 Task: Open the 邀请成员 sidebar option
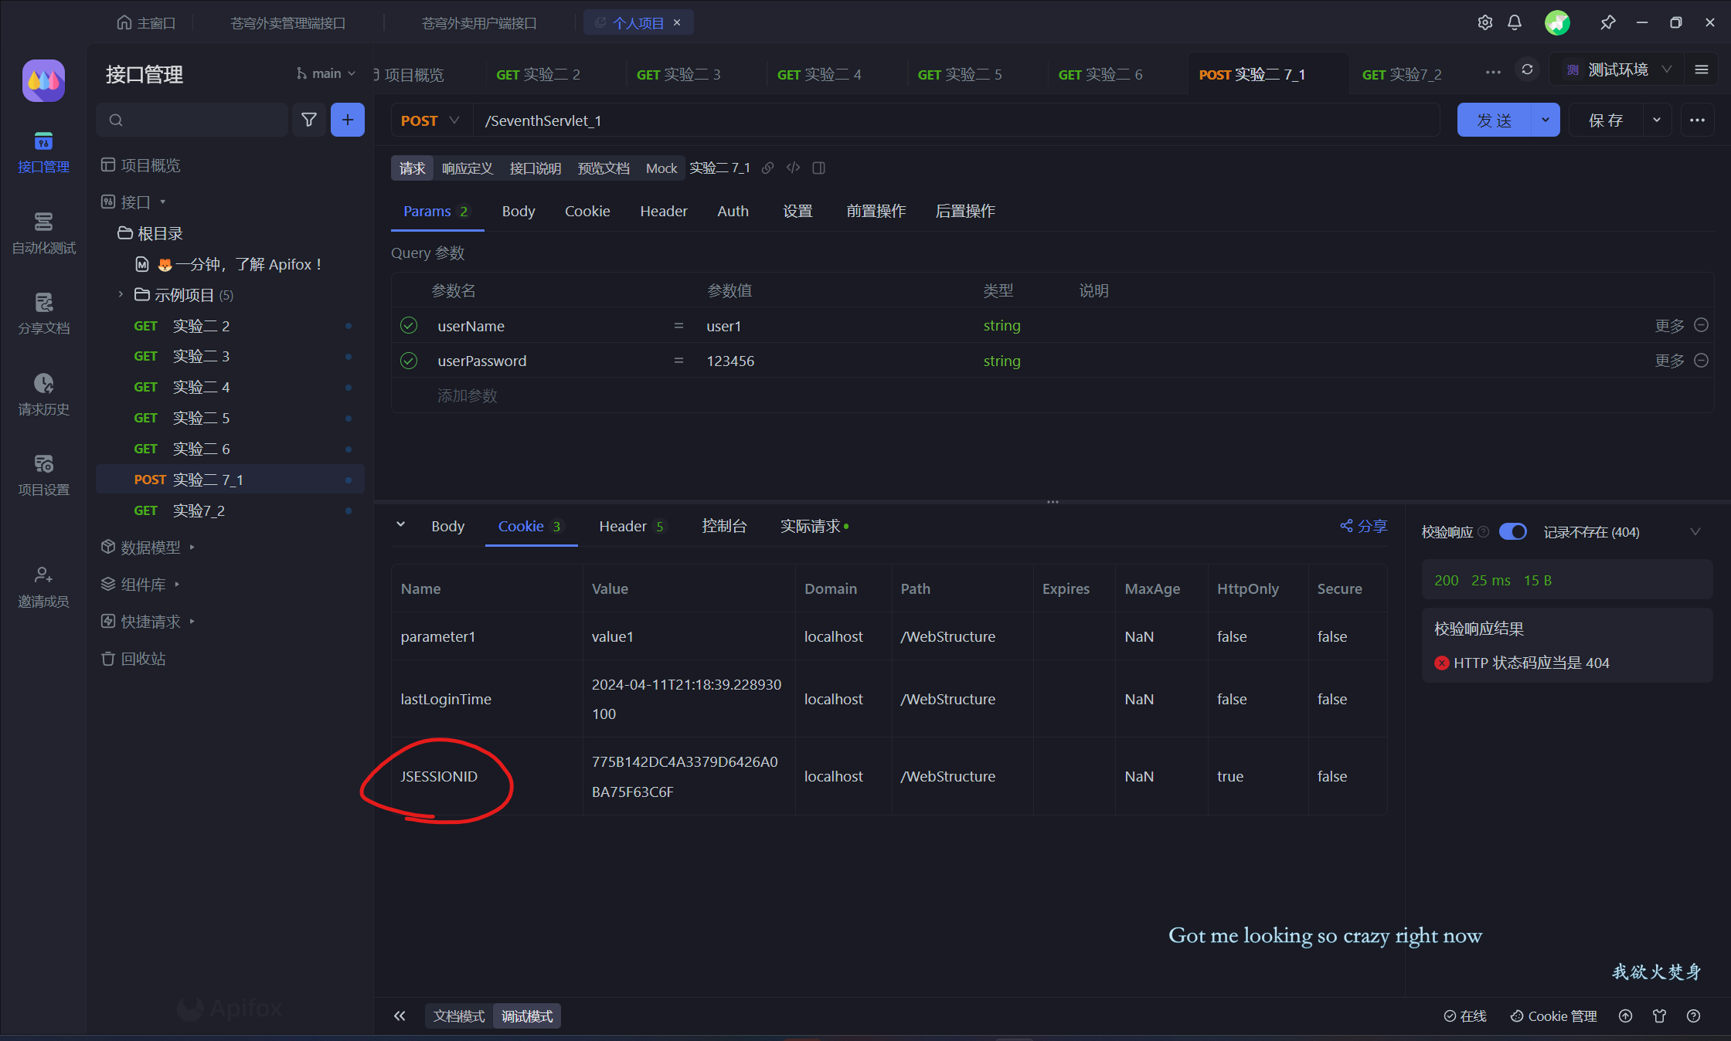tap(43, 588)
